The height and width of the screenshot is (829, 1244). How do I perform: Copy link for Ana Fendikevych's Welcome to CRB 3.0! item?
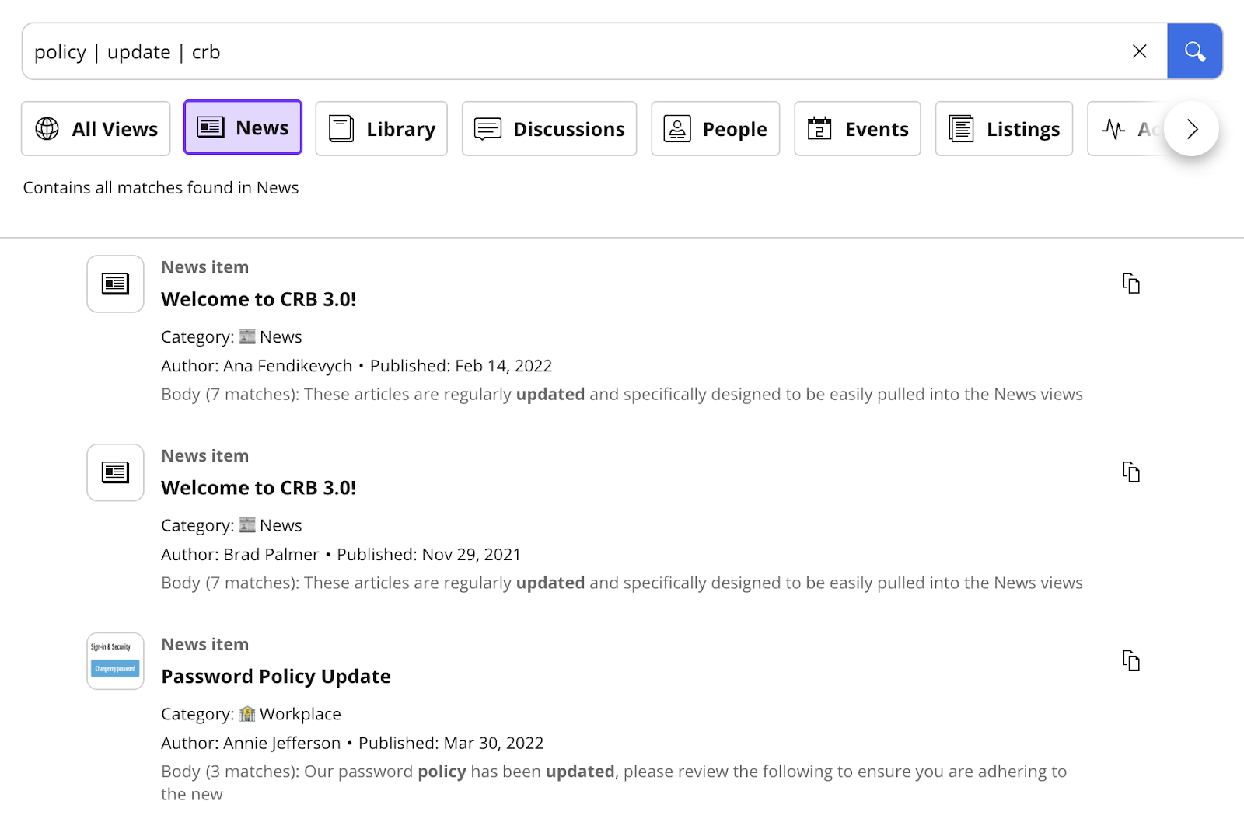tap(1131, 284)
